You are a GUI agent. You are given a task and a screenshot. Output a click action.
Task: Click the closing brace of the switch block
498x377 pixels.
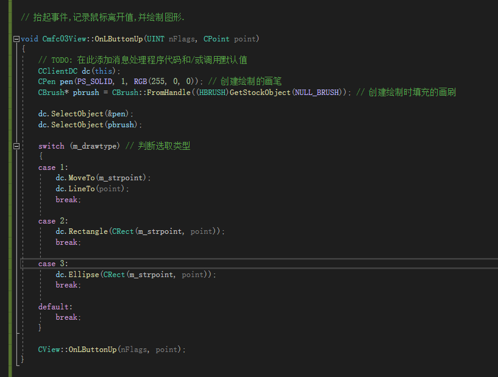tap(40, 327)
